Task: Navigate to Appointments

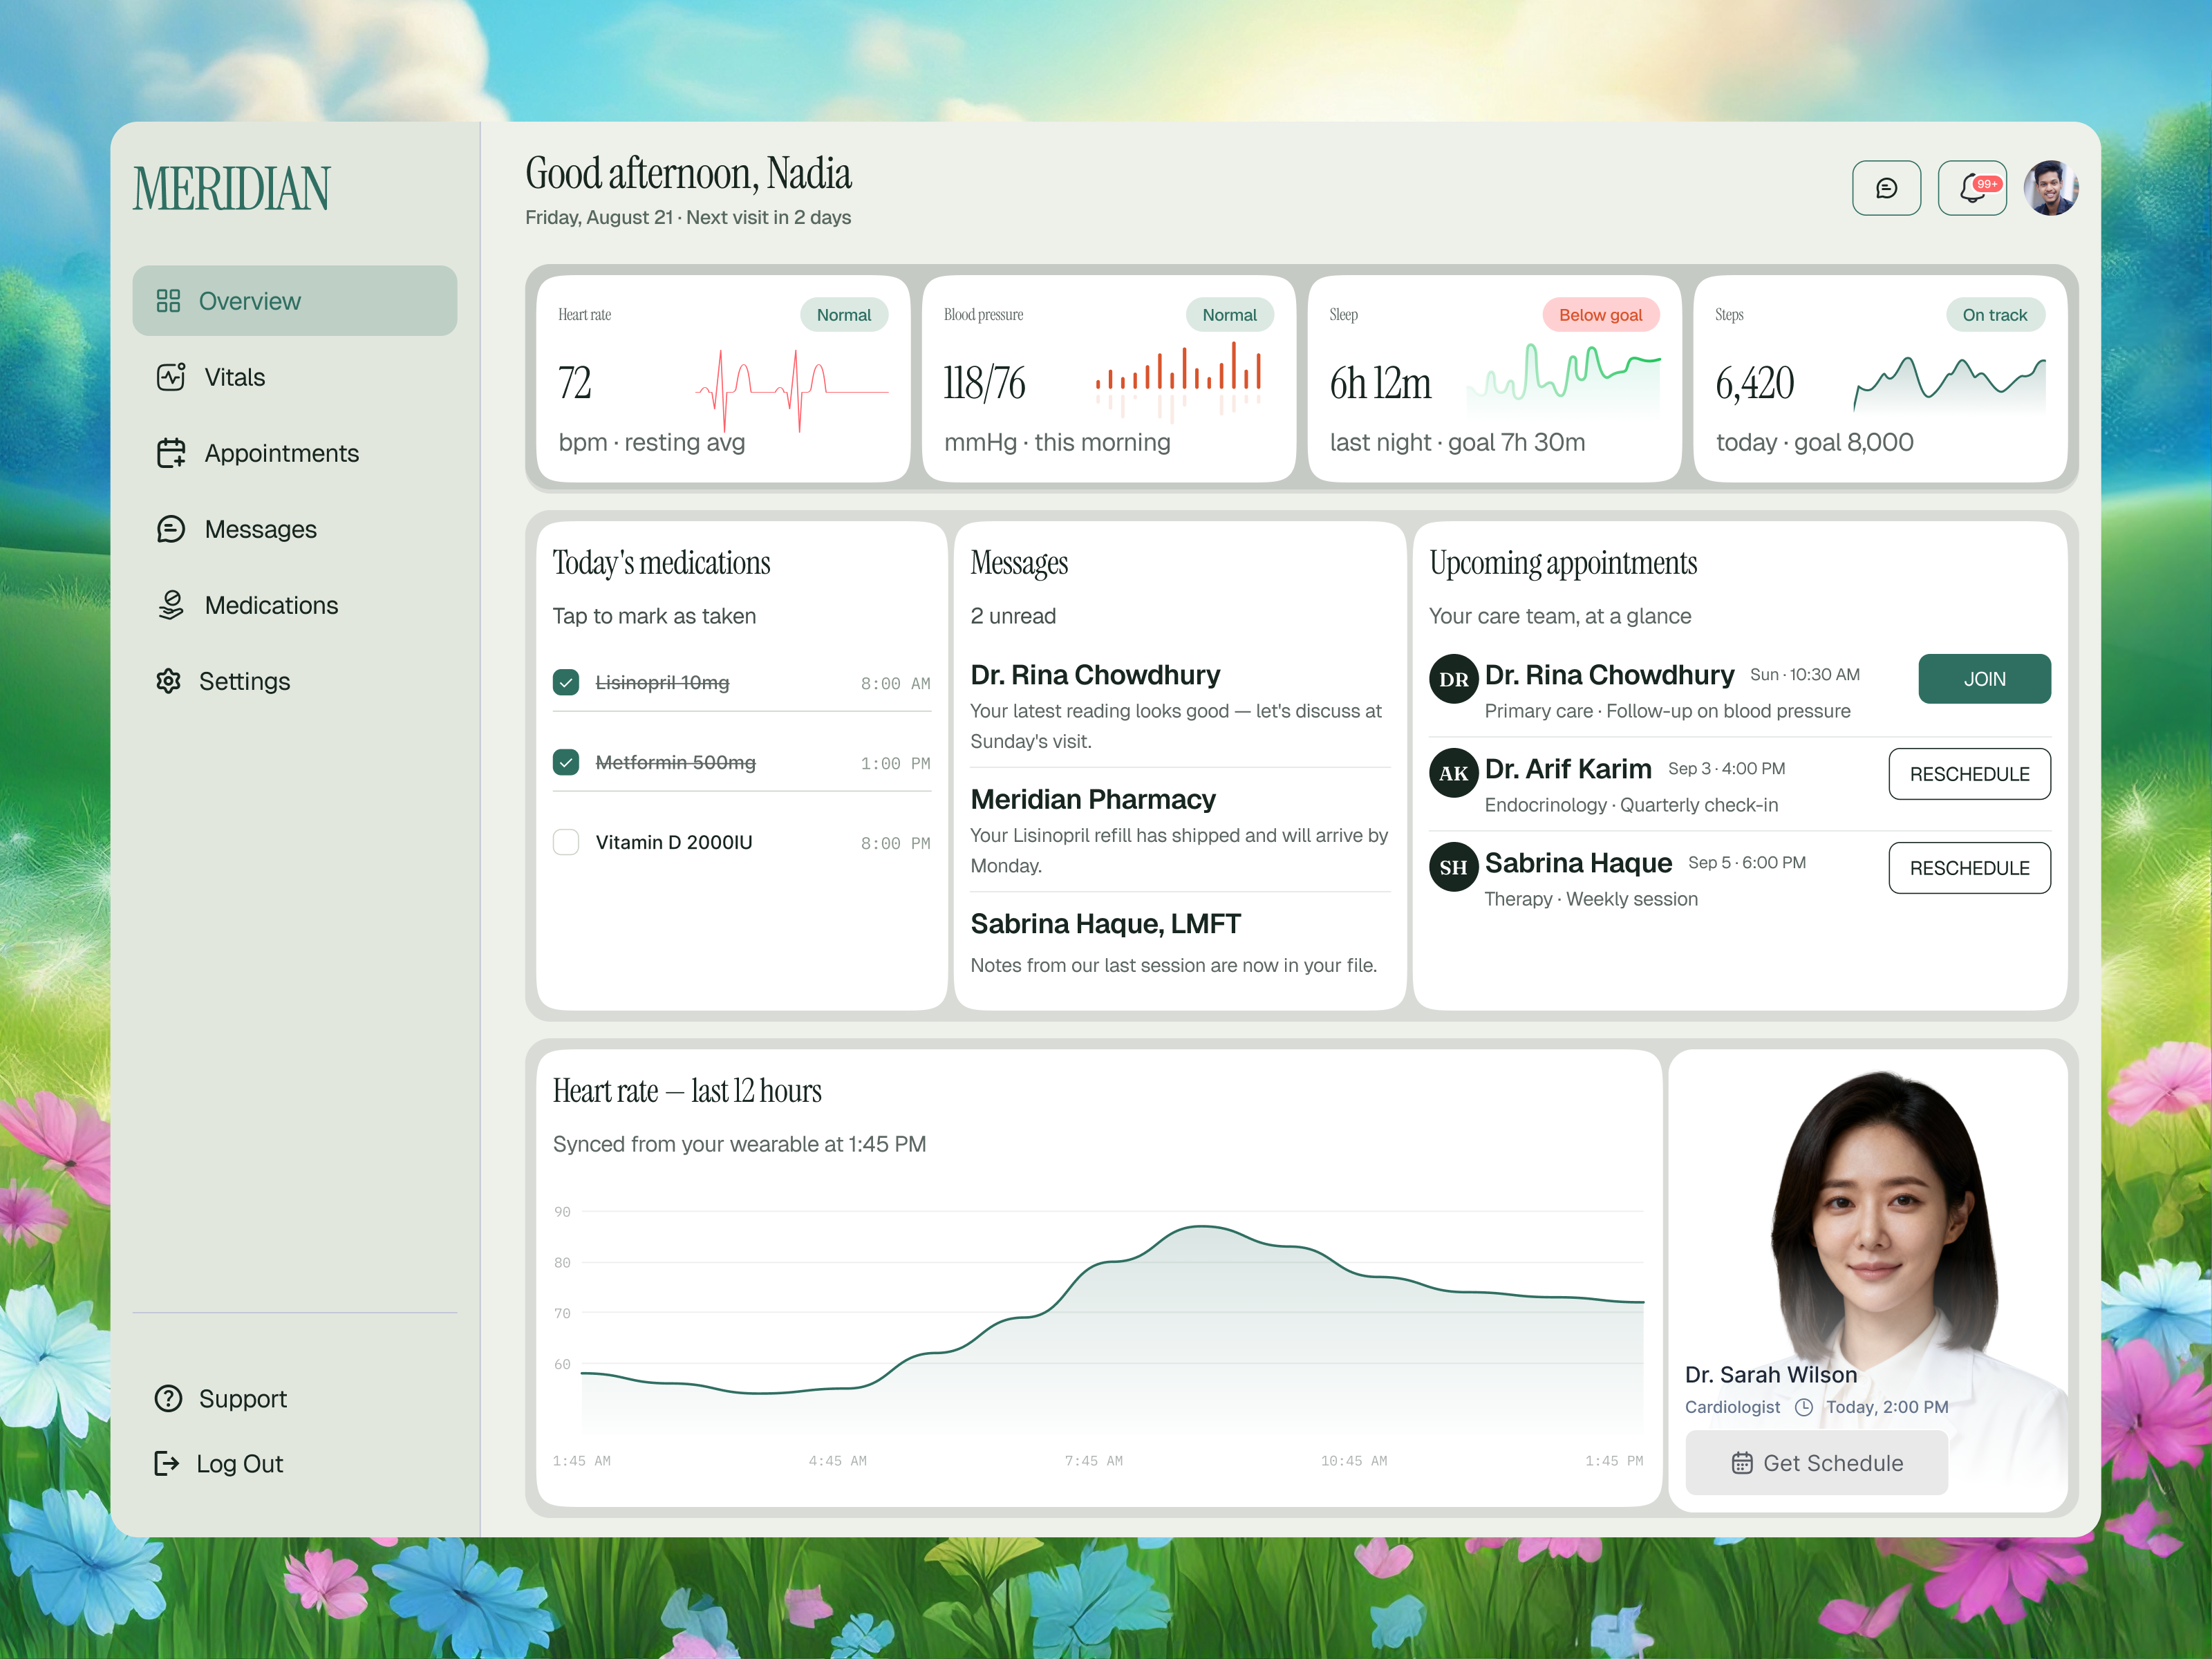Action: (295, 453)
